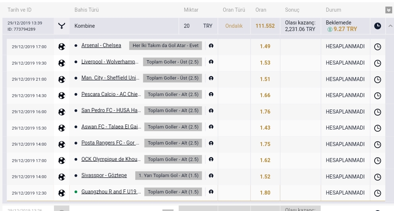Click the Toplam Goller - Üst (2.5) tag for Liverpool
Image resolution: width=394 pixels, height=211 pixels.
[172, 62]
